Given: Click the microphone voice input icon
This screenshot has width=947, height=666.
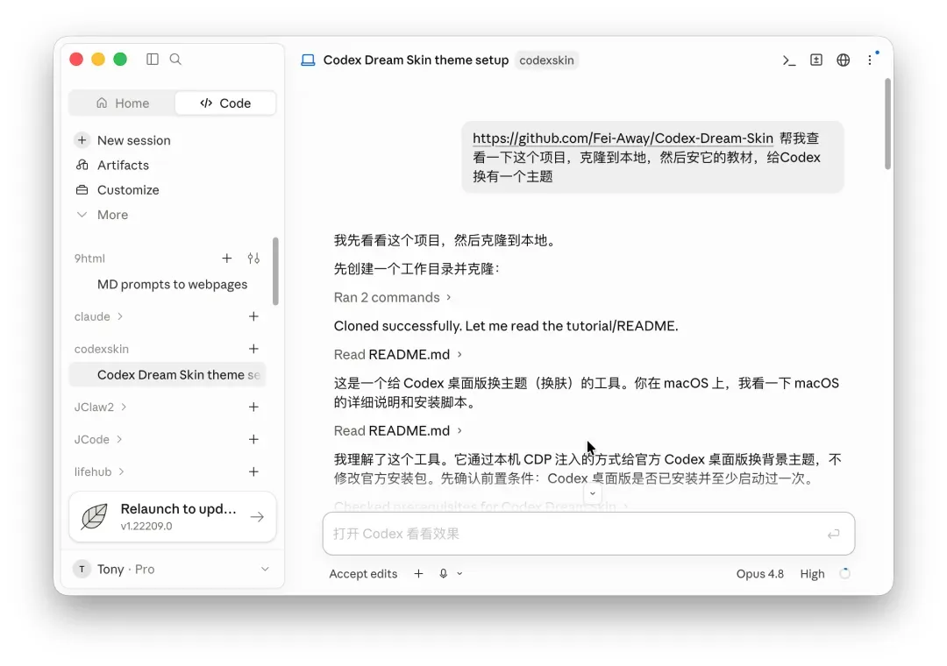Looking at the screenshot, I should click(444, 574).
